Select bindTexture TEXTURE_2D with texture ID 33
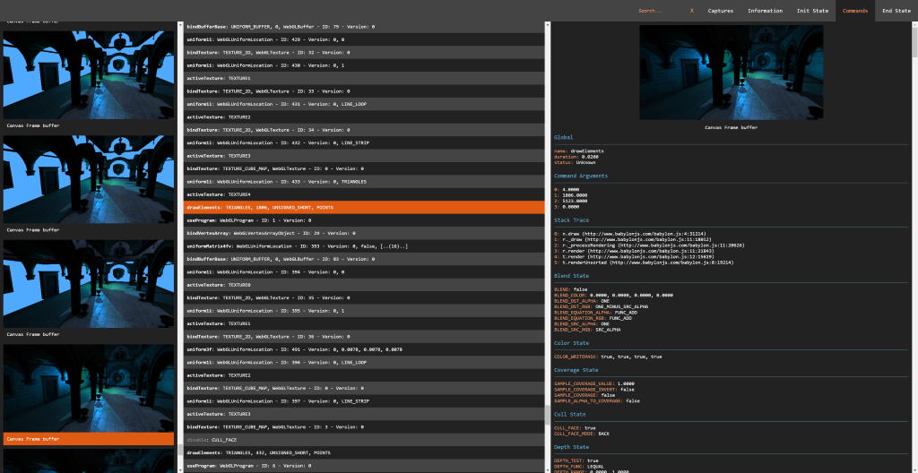This screenshot has height=473, width=918. coord(364,91)
